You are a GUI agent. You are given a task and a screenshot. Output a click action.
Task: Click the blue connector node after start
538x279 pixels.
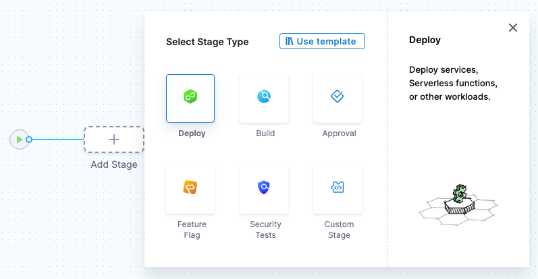click(x=29, y=139)
